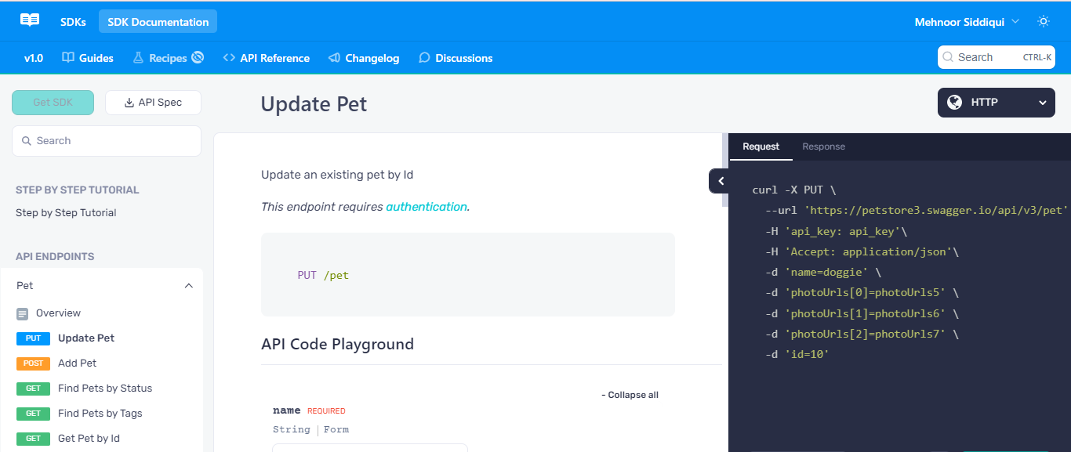Select Find Pets by Status endpoint
Image resolution: width=1071 pixels, height=452 pixels.
(105, 389)
